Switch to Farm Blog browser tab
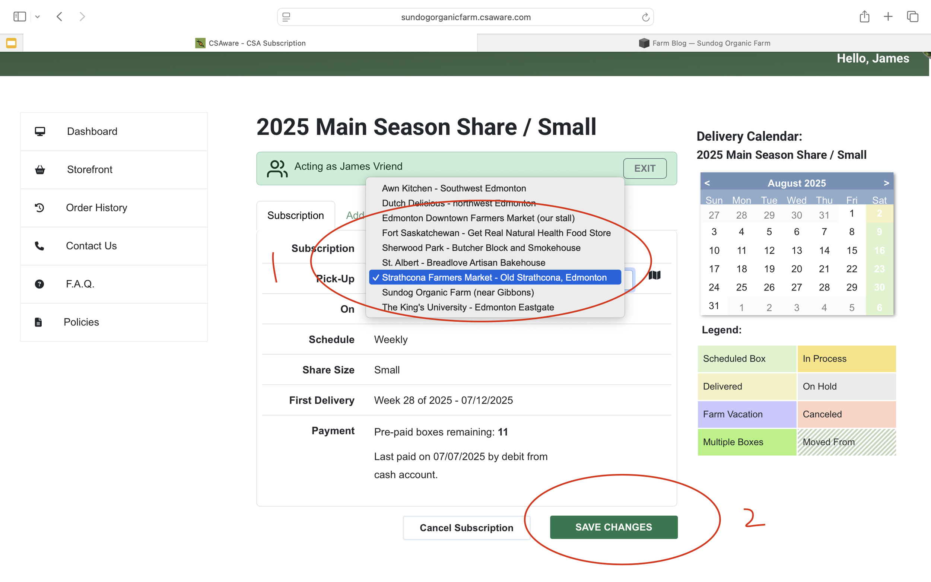This screenshot has height=582, width=931. click(x=704, y=43)
